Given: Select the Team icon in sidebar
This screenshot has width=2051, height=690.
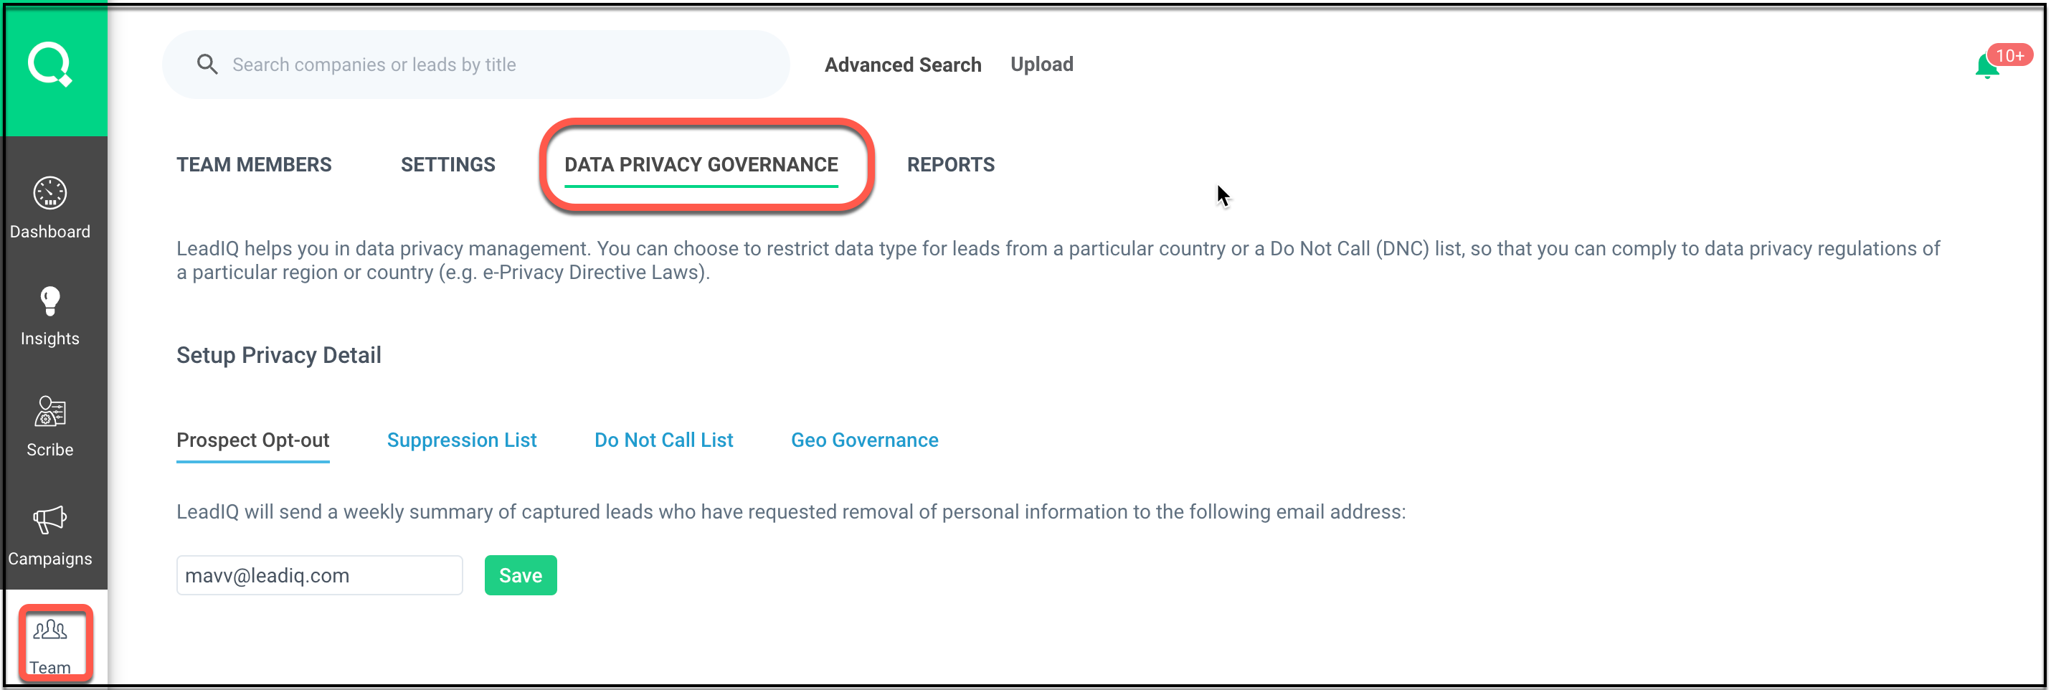Looking at the screenshot, I should (50, 631).
